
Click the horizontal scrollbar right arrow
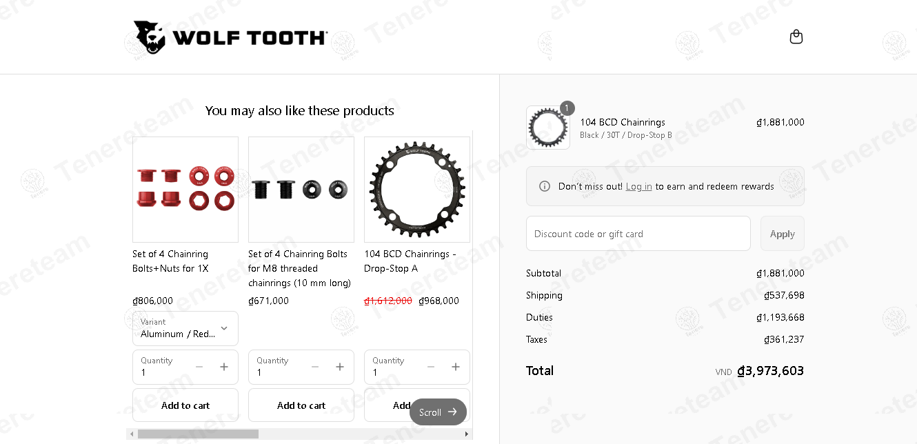tap(467, 434)
